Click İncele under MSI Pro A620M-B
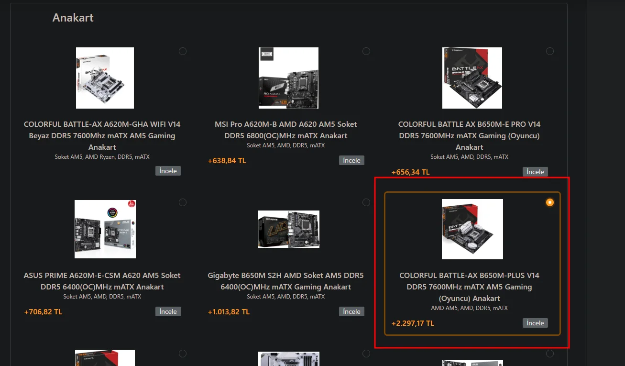Screen dimensions: 625x366 pos(351,160)
